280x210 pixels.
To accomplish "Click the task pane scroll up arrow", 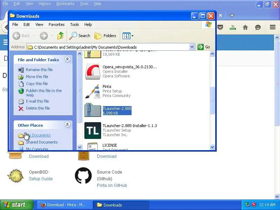I will point(80,54).
